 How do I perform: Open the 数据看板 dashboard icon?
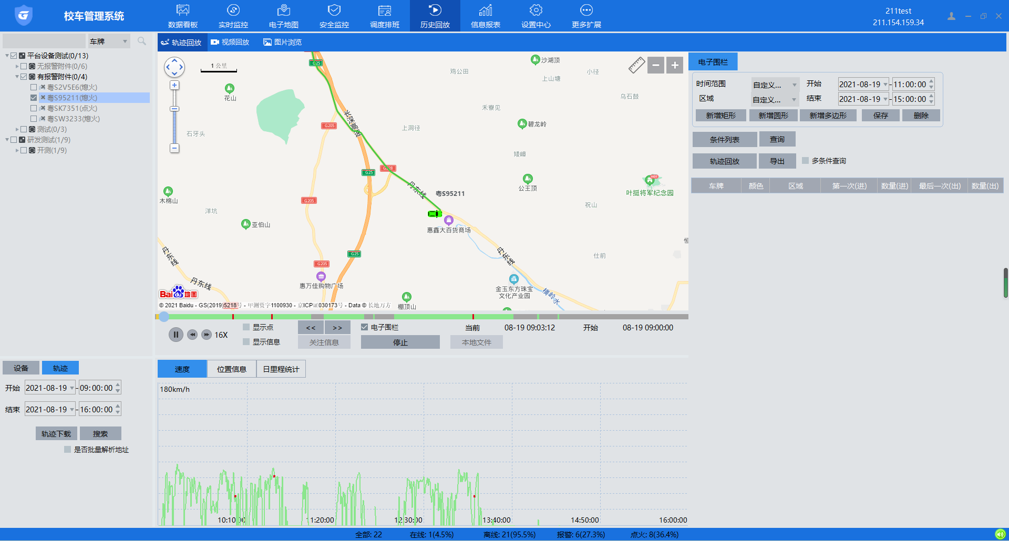[183, 16]
